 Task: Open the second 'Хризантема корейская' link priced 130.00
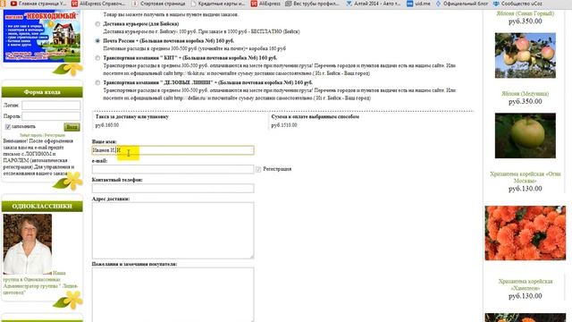[x=526, y=284]
